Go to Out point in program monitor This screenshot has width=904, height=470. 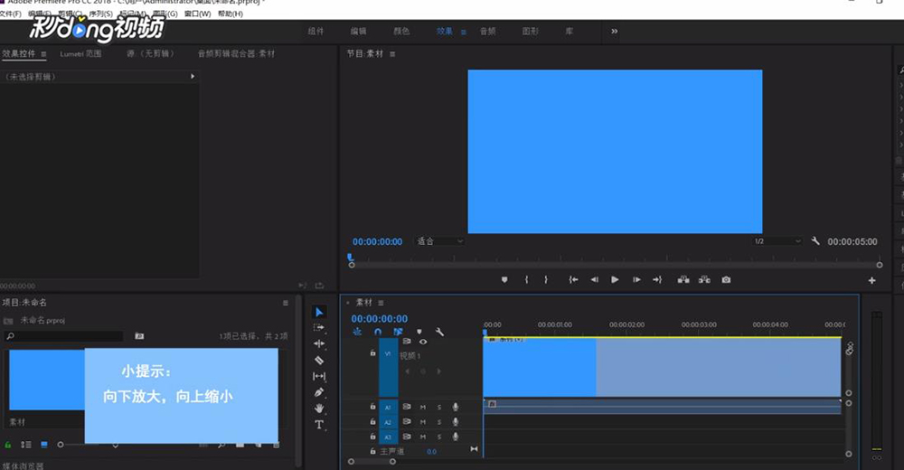point(657,279)
